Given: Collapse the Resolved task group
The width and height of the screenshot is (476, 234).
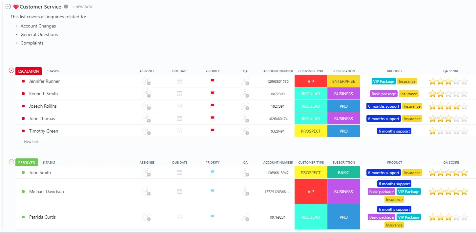Looking at the screenshot, I should tap(11, 162).
